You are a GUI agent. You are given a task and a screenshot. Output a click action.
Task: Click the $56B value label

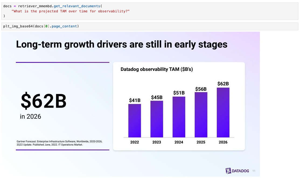[x=201, y=89]
